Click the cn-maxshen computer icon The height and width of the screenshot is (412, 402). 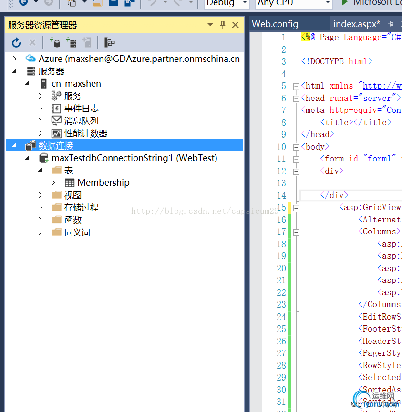click(44, 83)
